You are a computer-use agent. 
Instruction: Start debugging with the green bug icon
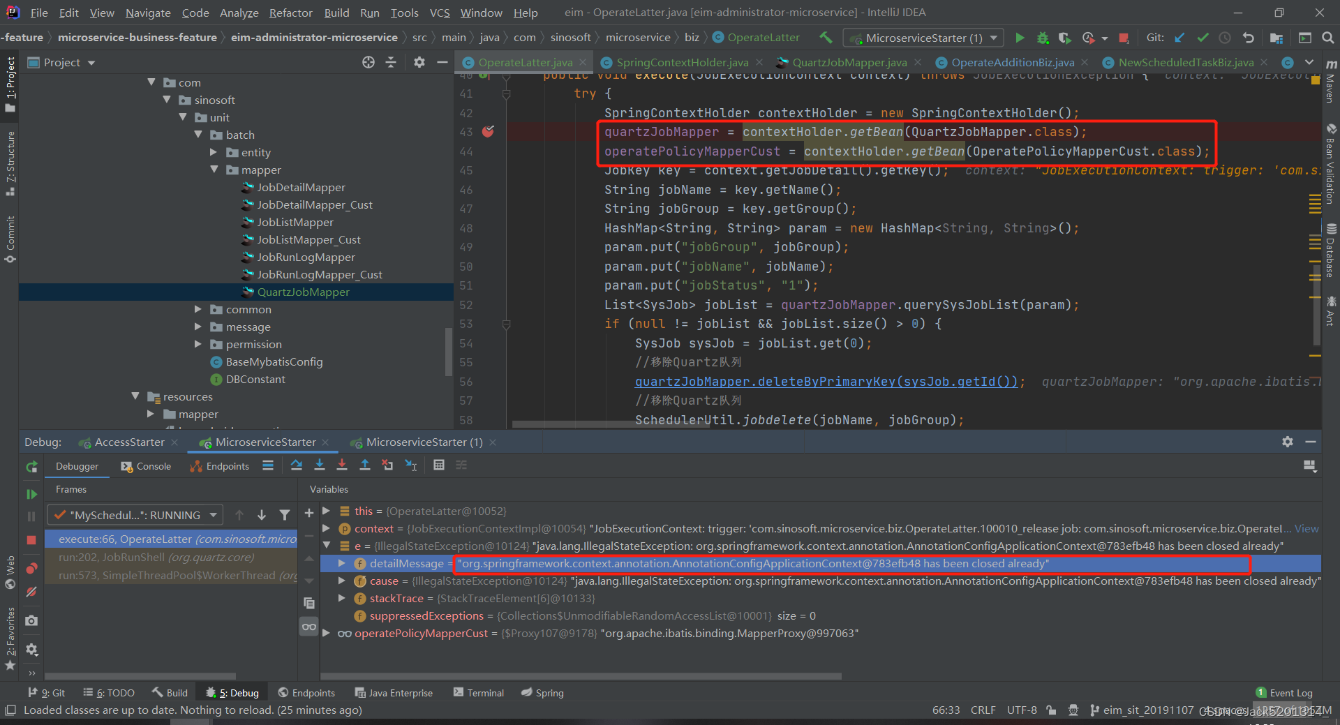(1043, 38)
